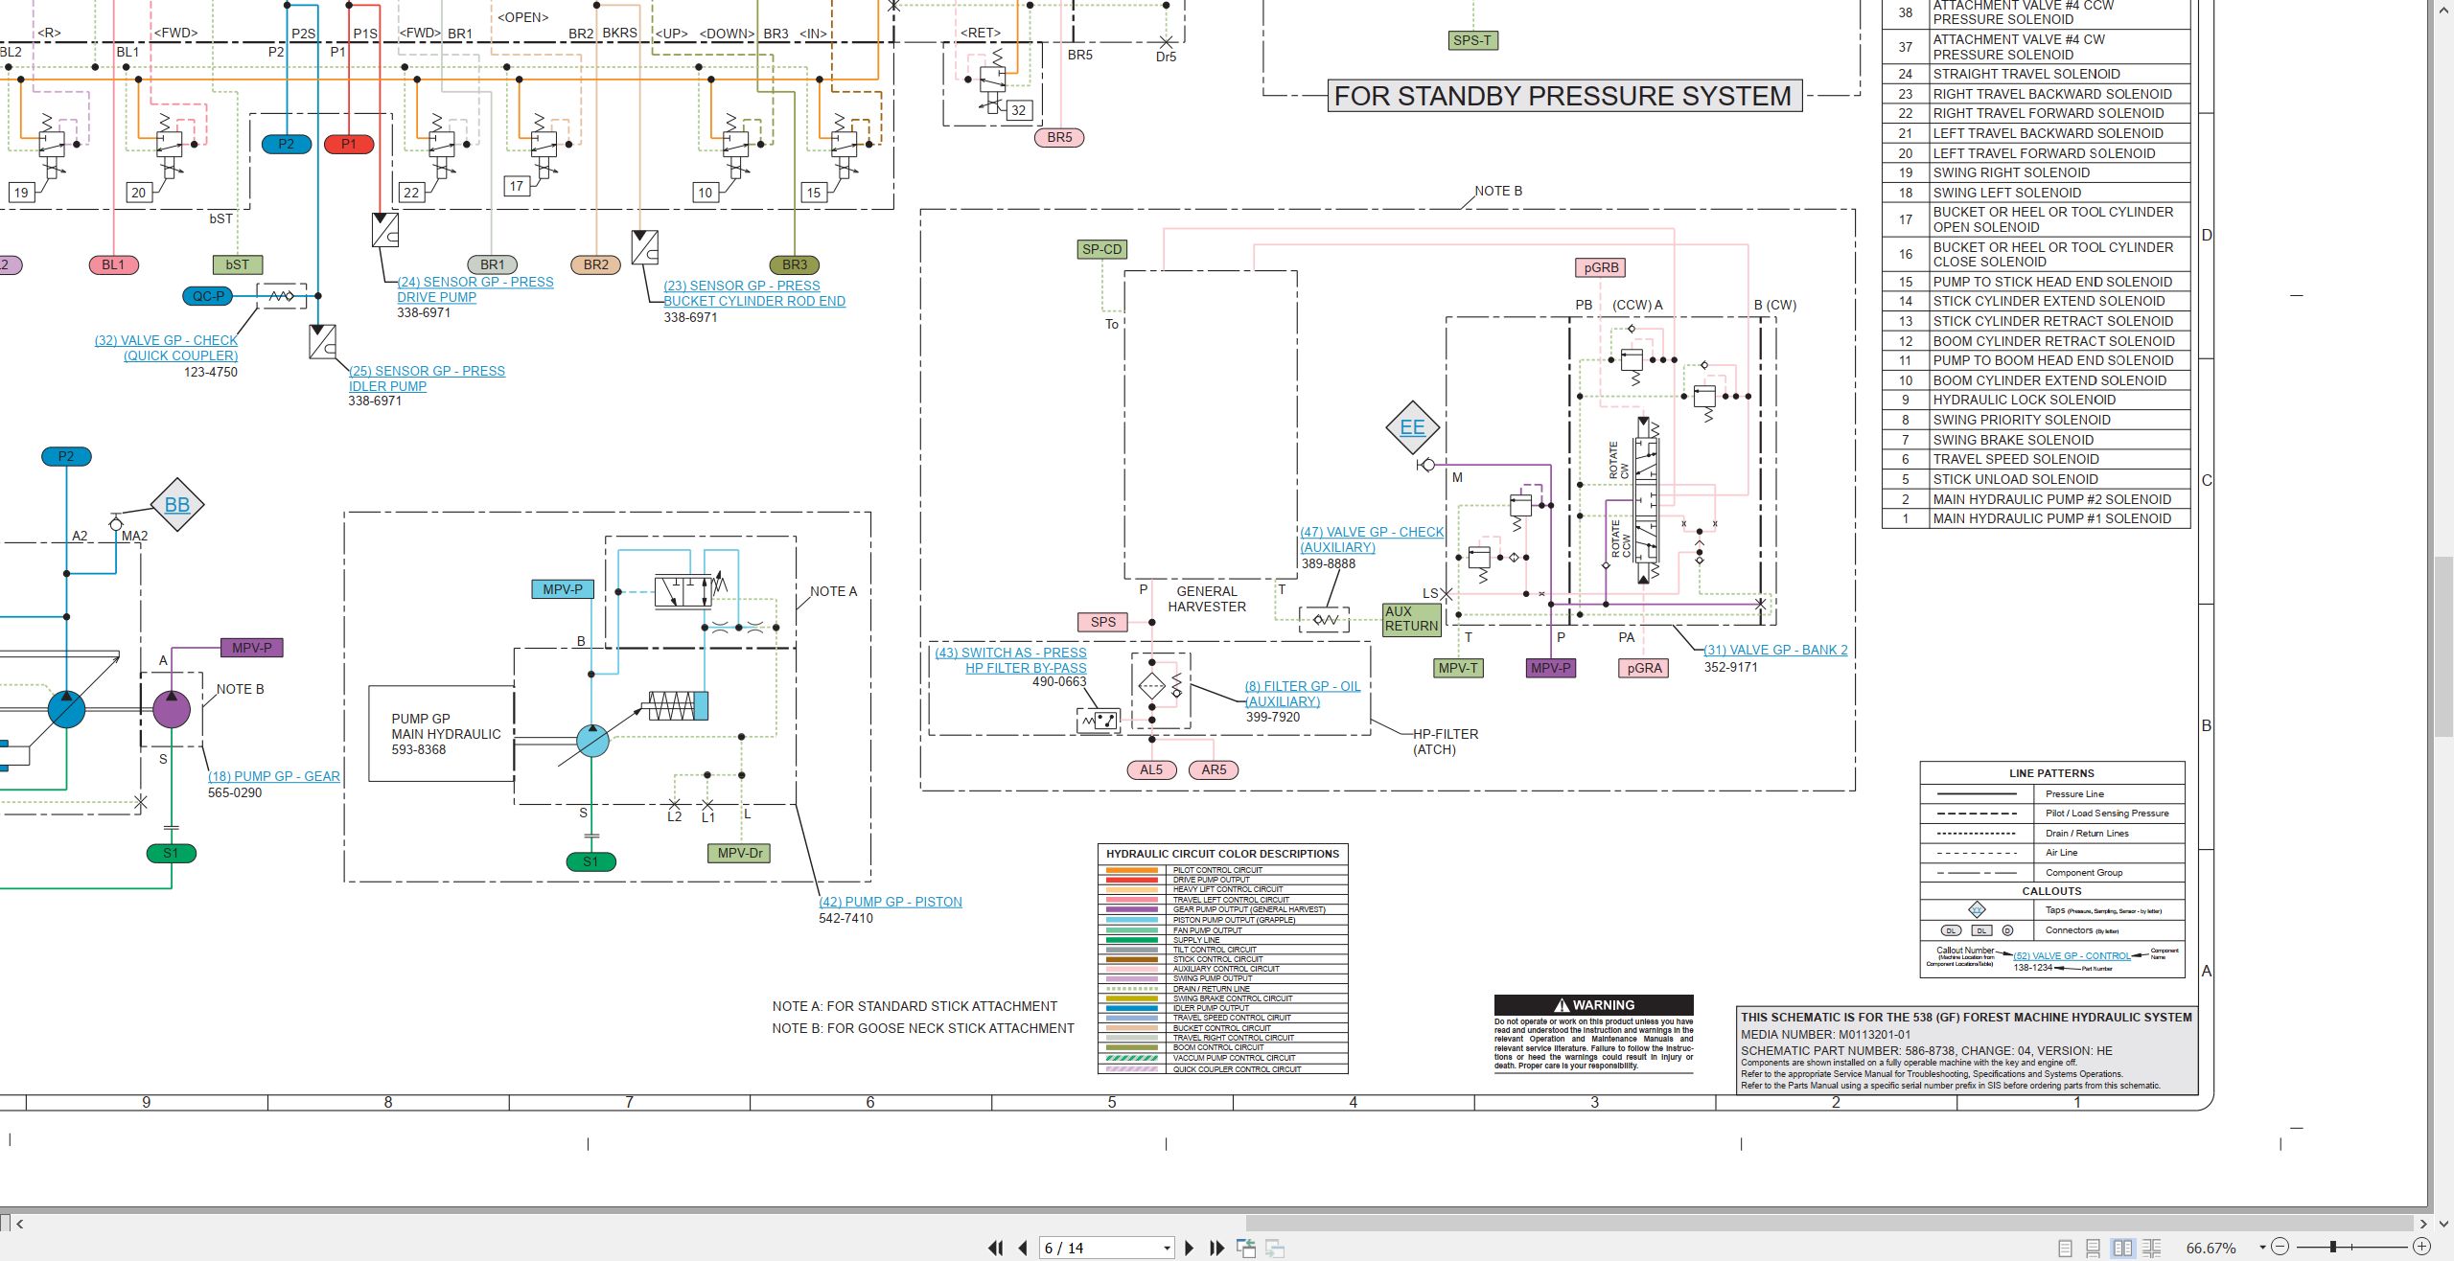Click solenoid callout number 32
This screenshot has height=1261, width=2454.
click(x=1018, y=110)
